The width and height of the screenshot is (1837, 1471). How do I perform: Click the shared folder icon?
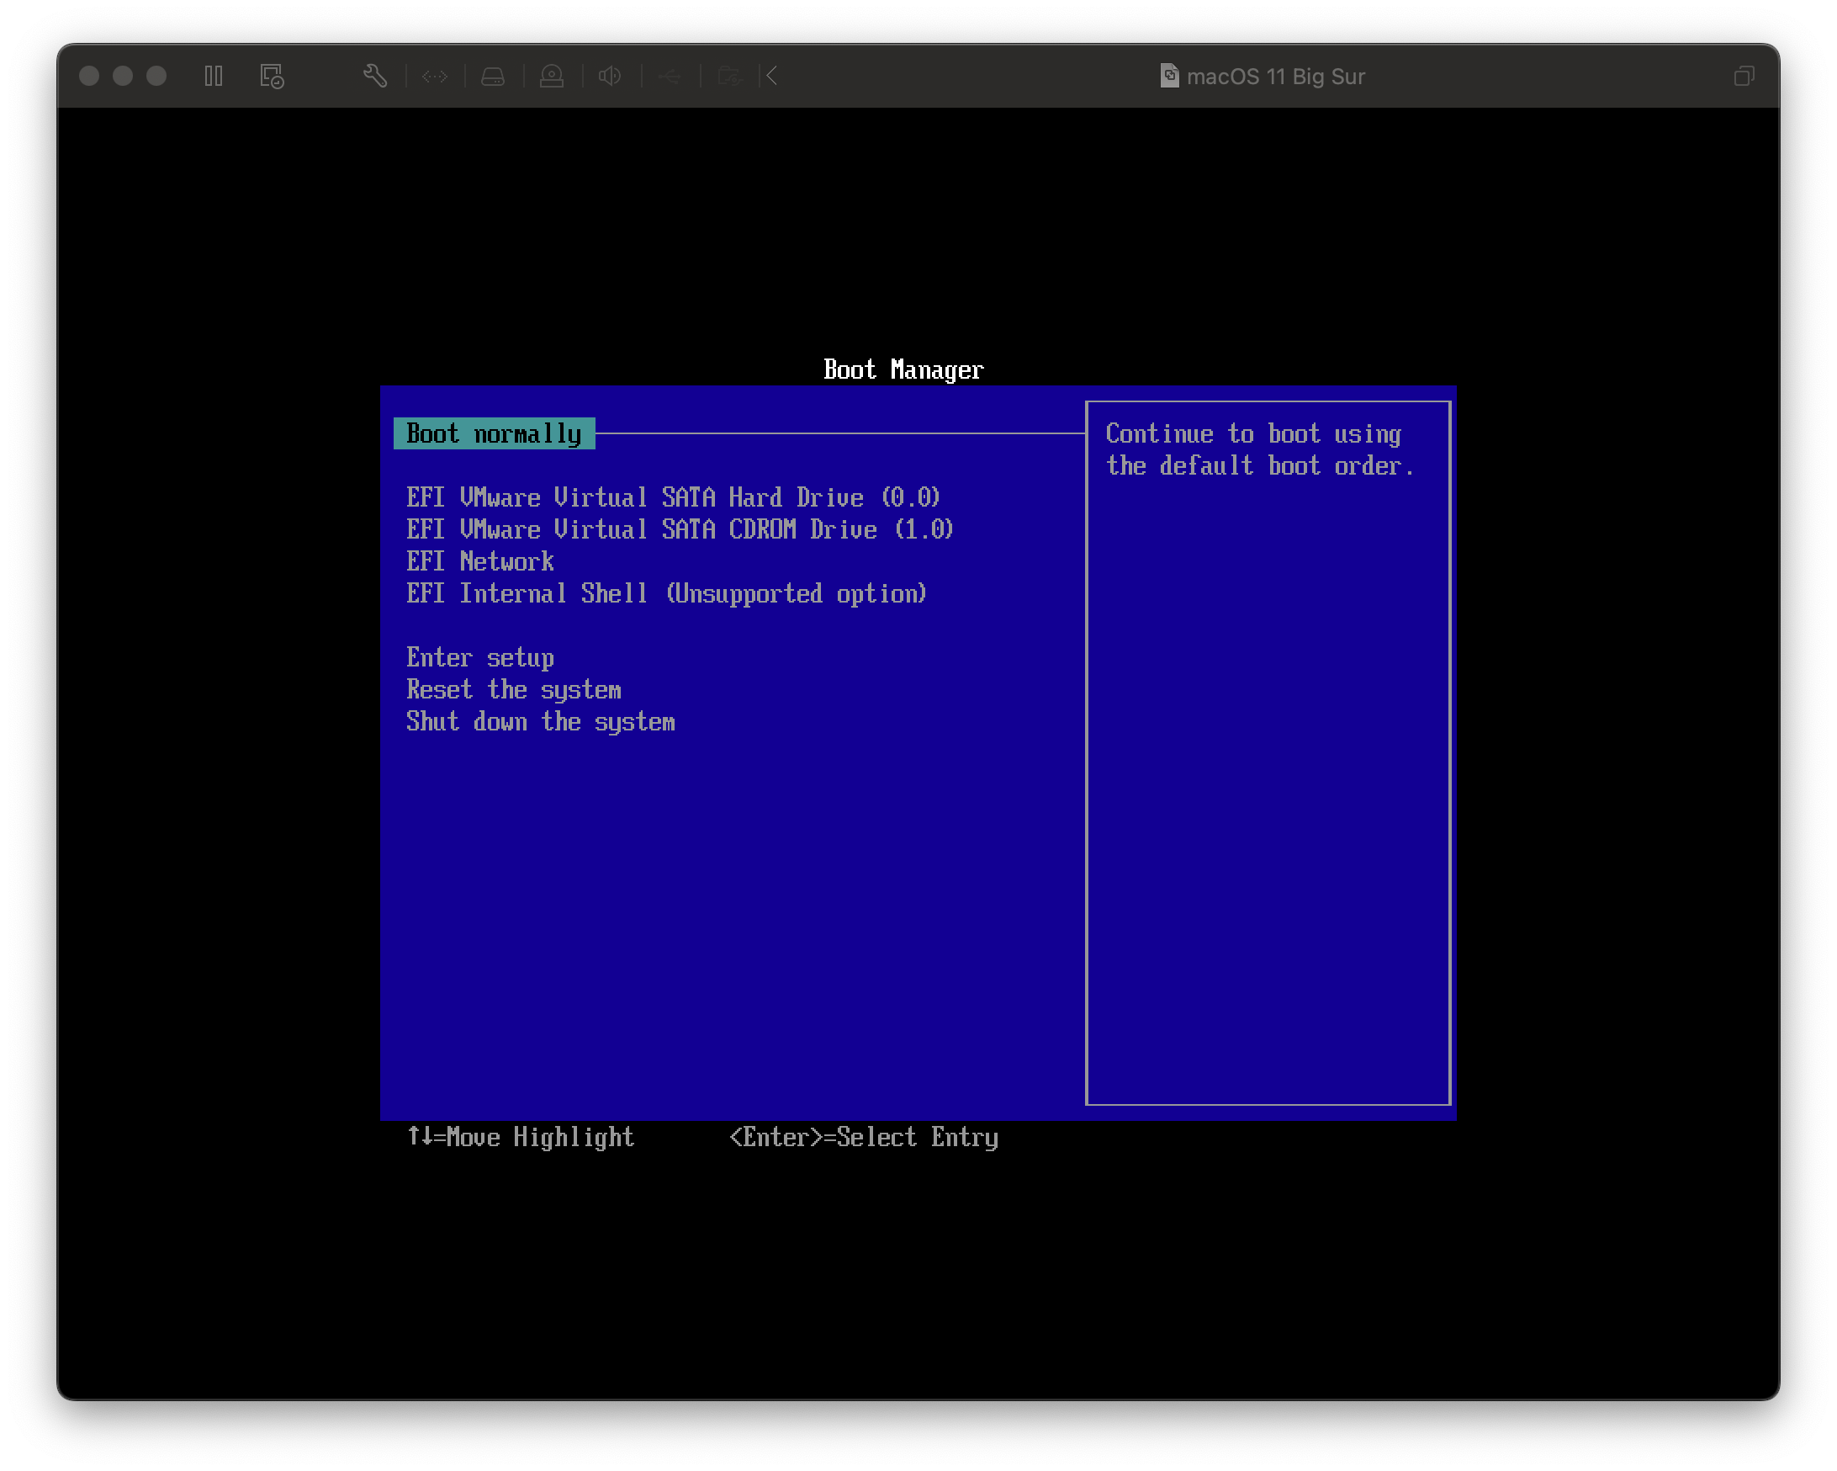pyautogui.click(x=729, y=77)
